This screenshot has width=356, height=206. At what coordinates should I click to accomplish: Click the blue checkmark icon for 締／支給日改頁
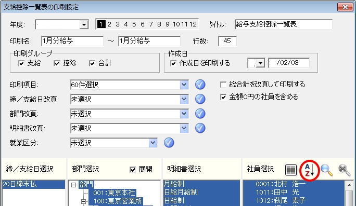pos(200,99)
